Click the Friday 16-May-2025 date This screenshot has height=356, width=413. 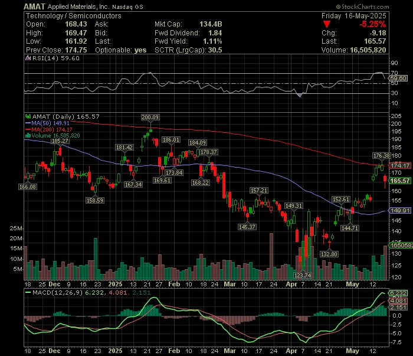[354, 16]
